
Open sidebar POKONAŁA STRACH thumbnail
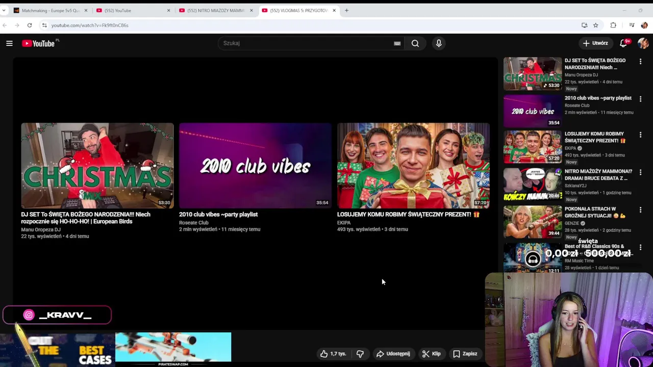click(x=533, y=222)
